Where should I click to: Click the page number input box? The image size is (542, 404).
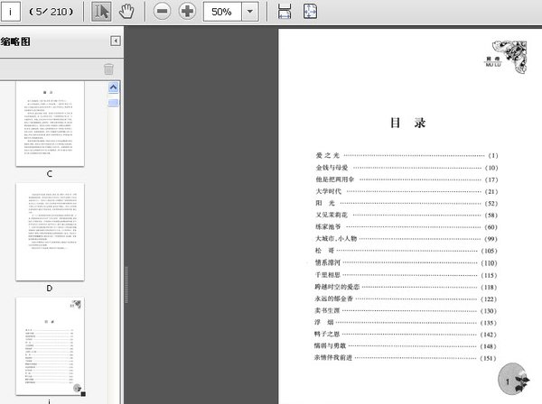click(x=12, y=12)
